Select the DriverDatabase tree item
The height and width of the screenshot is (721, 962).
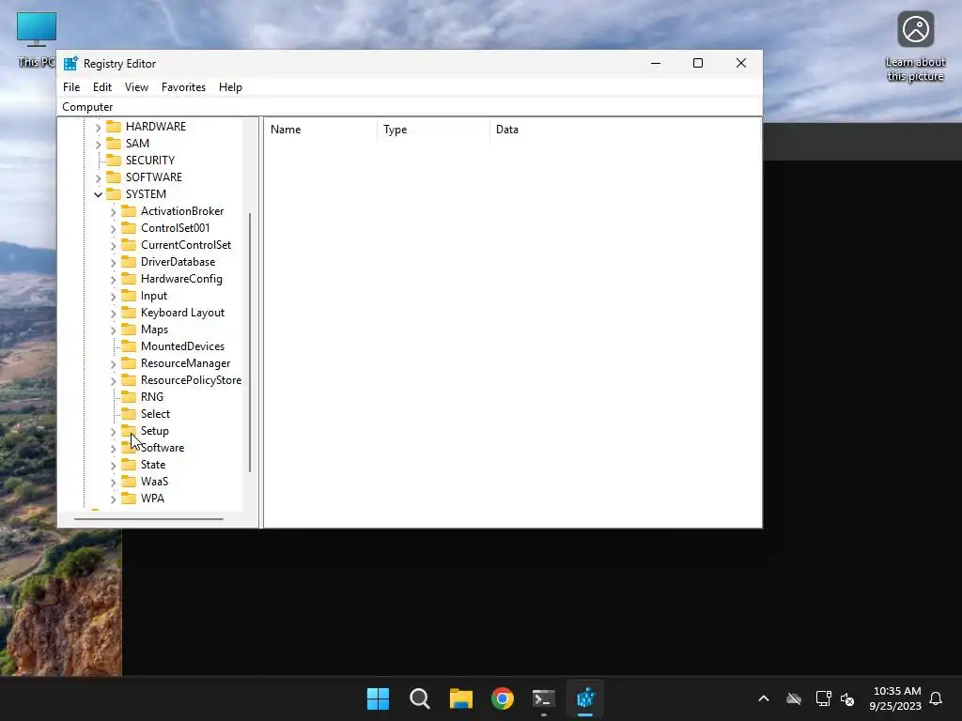[178, 262]
